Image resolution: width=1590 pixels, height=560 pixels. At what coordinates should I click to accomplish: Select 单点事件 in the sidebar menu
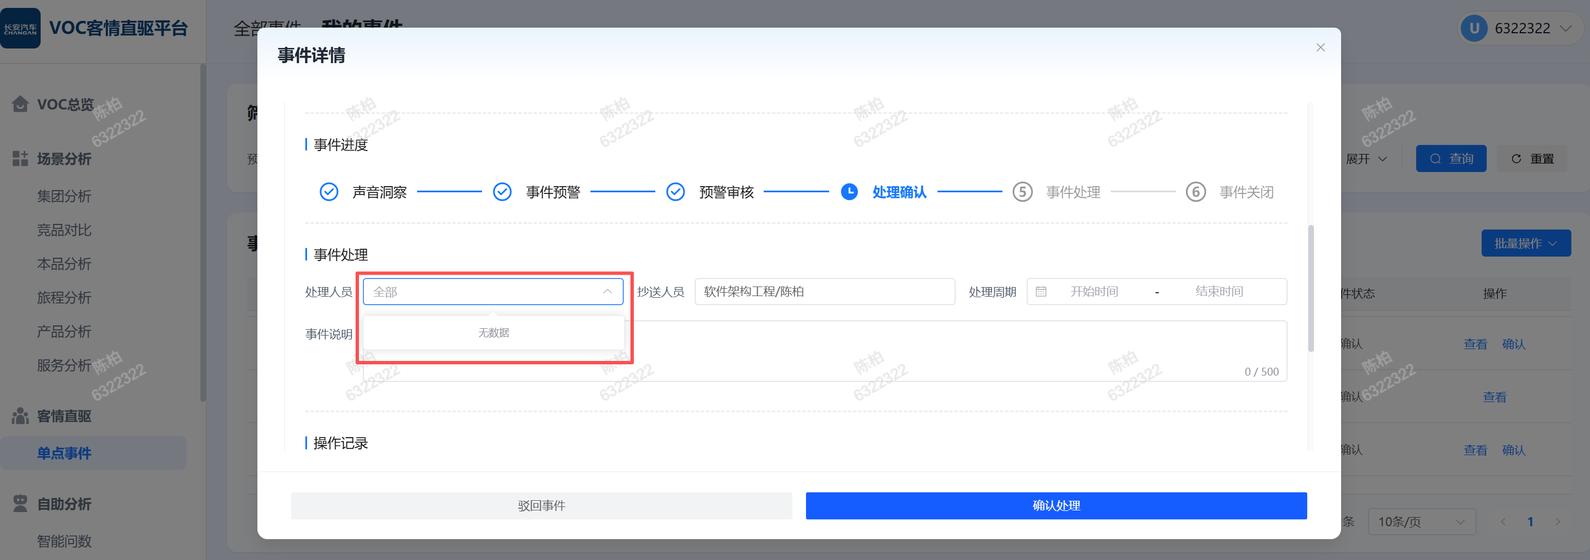64,453
